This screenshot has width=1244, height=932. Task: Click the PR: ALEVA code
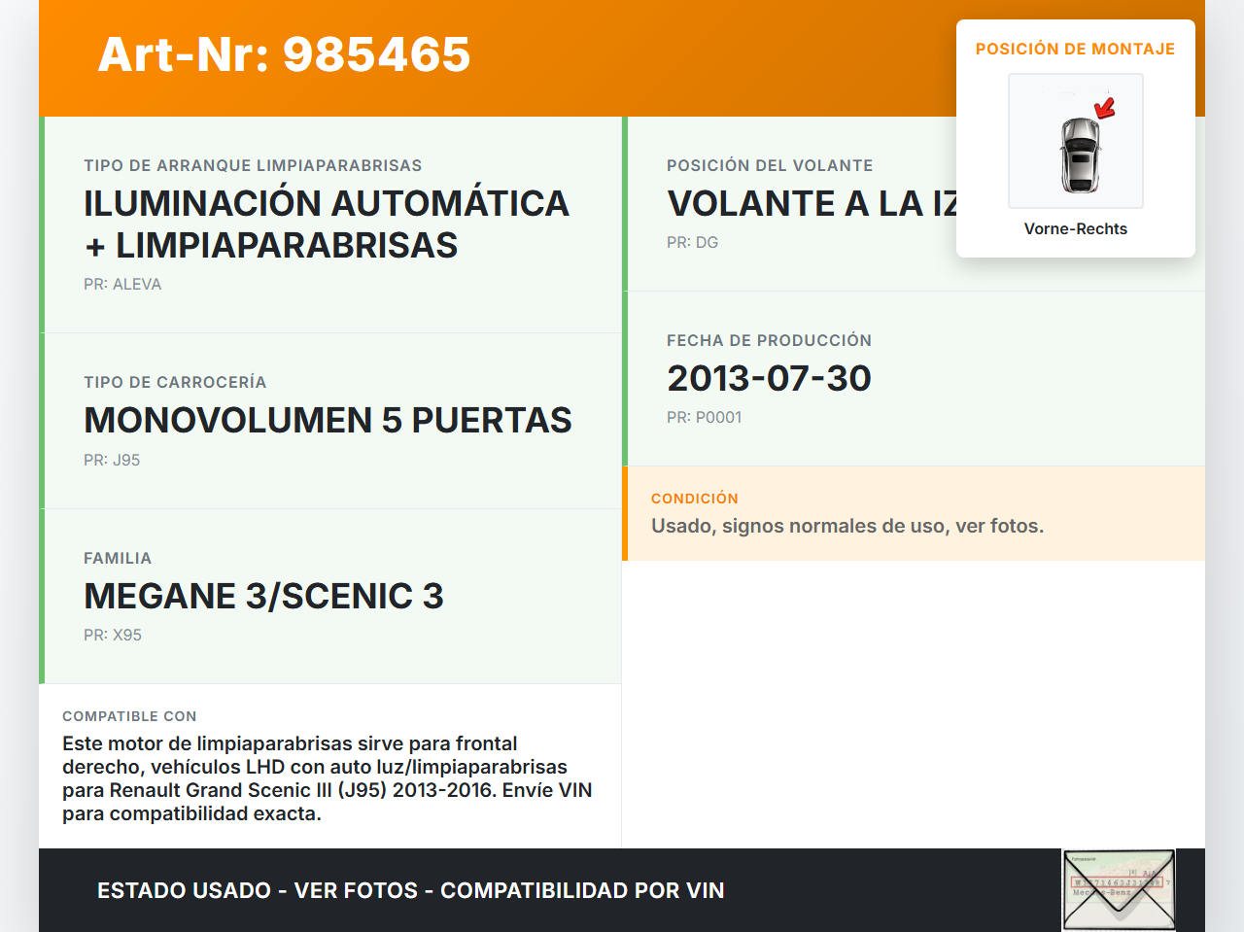[122, 284]
